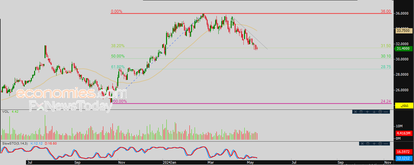
Task: Click the 10M volume axis label
Action: (x=399, y=126)
